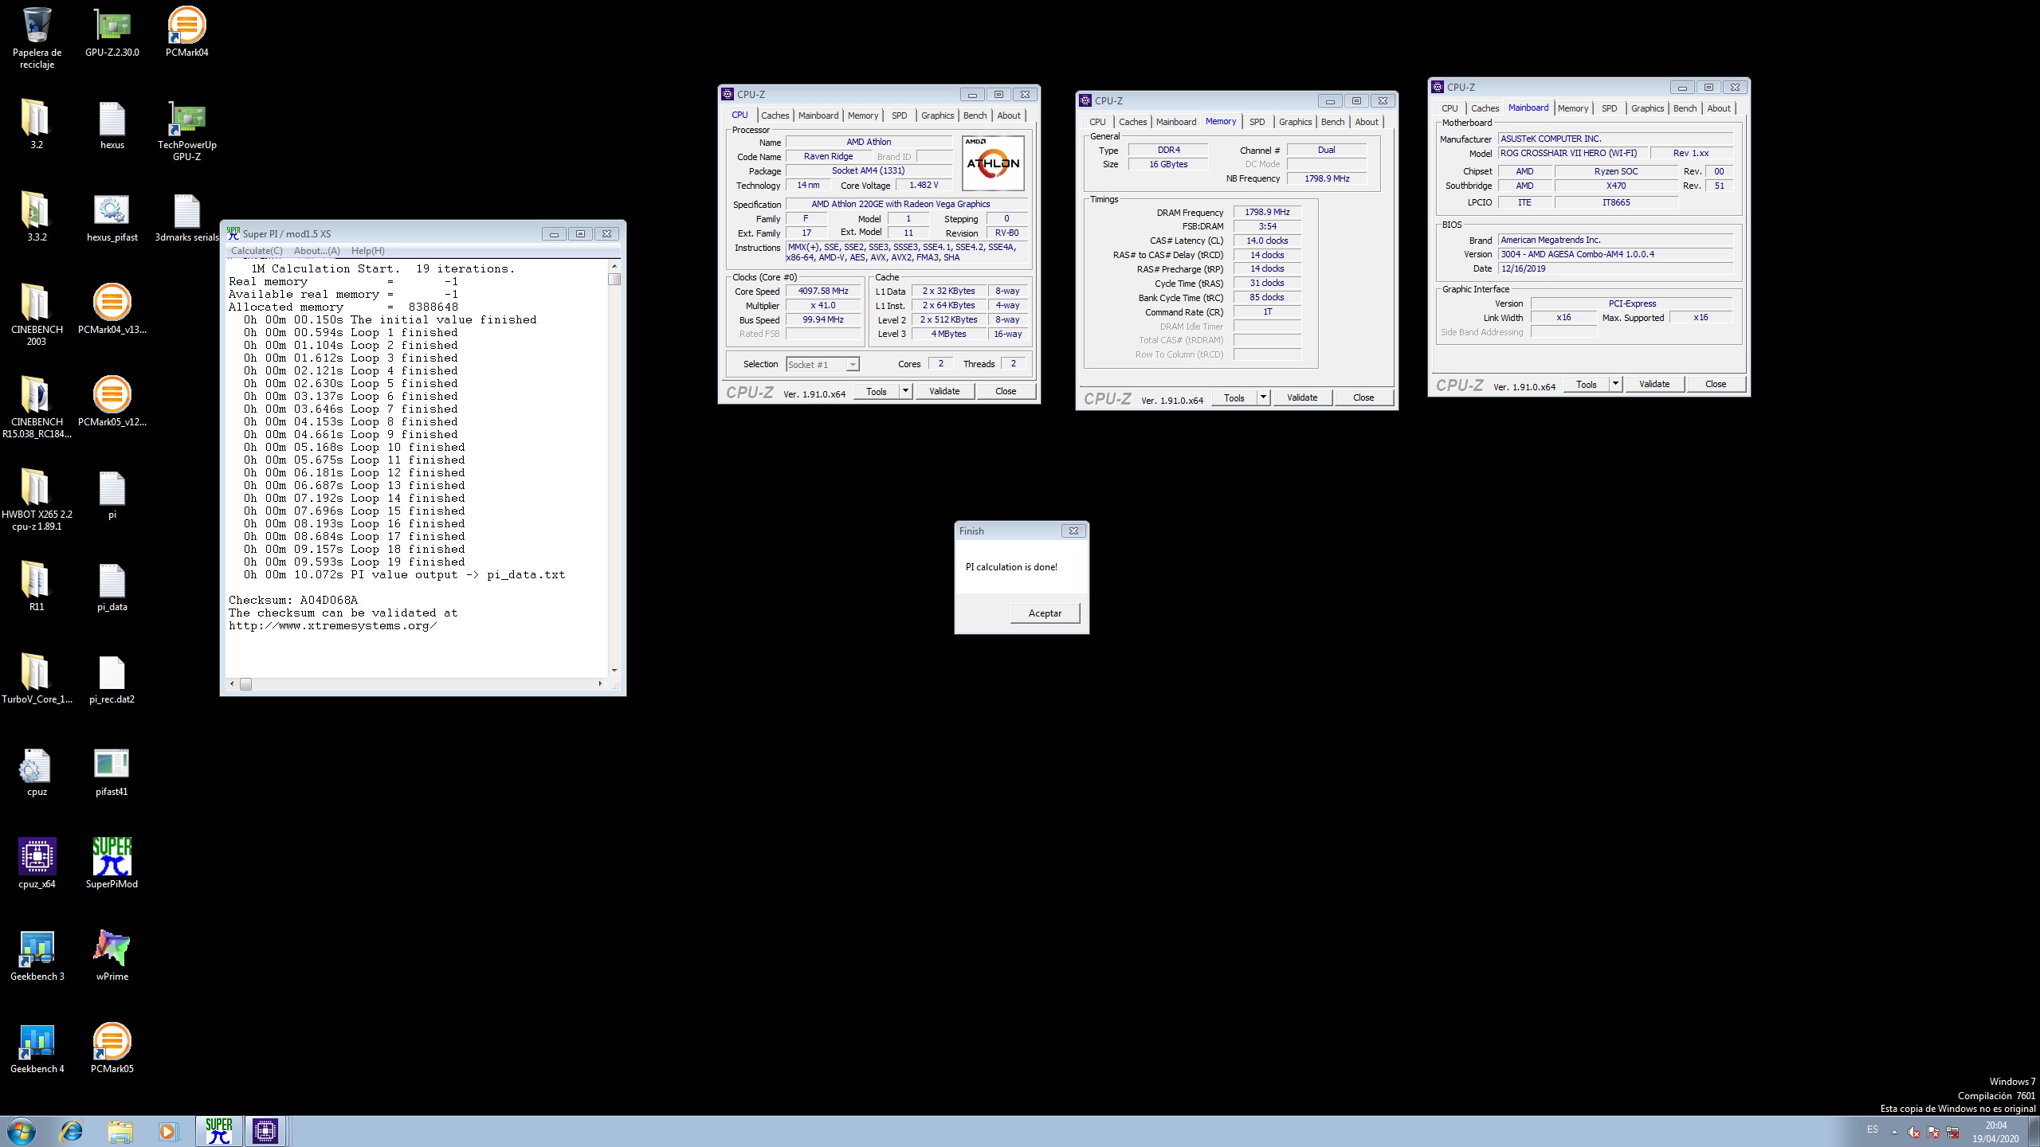Open the hexus_pifast batch file
This screenshot has width=2040, height=1147.
tap(112, 217)
